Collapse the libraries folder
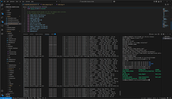The height and width of the screenshot is (99, 172). (x=13, y=31)
